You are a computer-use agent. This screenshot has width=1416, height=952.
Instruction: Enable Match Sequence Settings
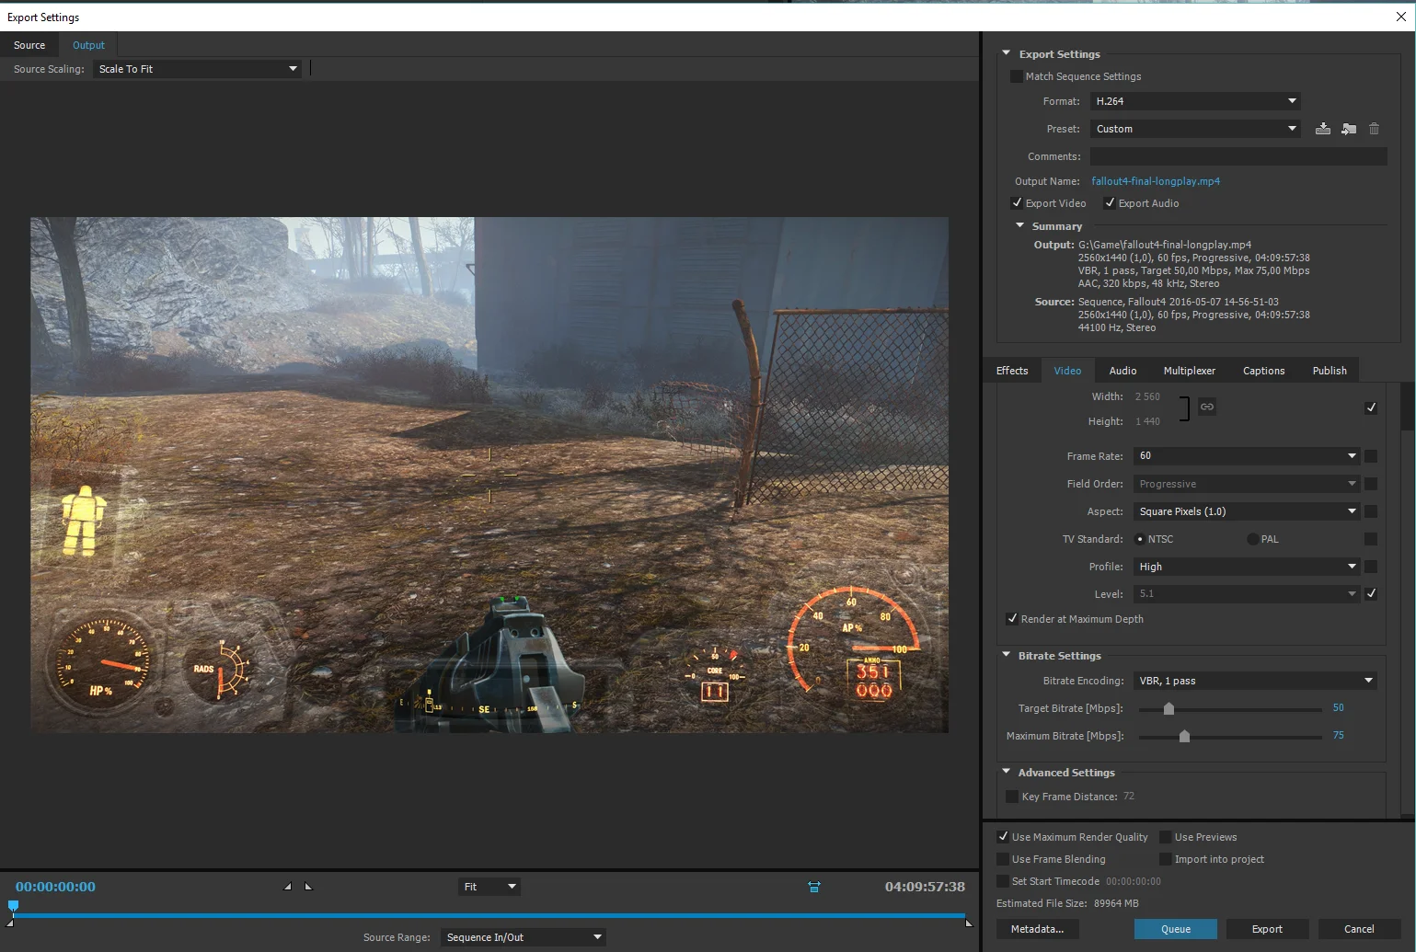1016,76
